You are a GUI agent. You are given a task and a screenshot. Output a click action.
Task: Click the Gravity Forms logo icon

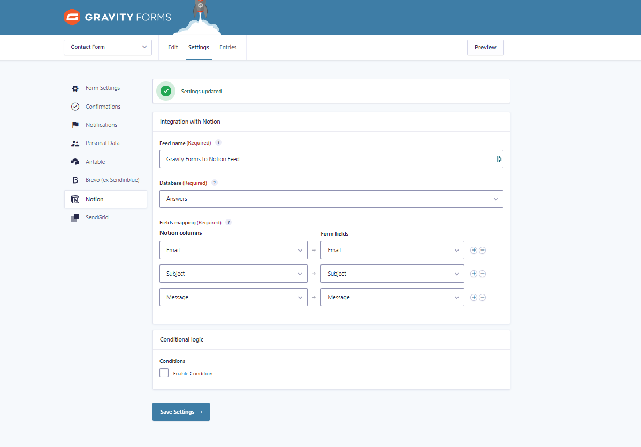click(x=72, y=17)
